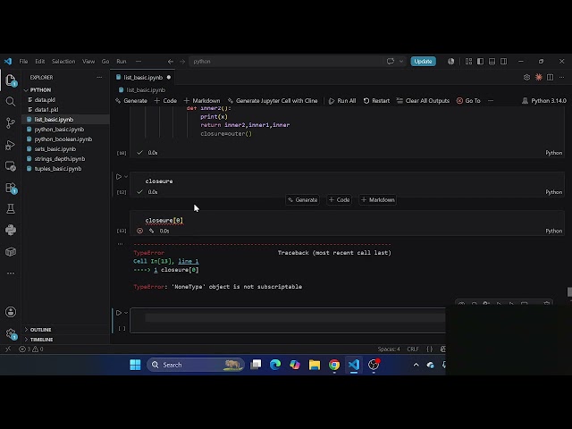The image size is (572, 429).
Task: Open the Manage gear menu
Action: [11, 333]
